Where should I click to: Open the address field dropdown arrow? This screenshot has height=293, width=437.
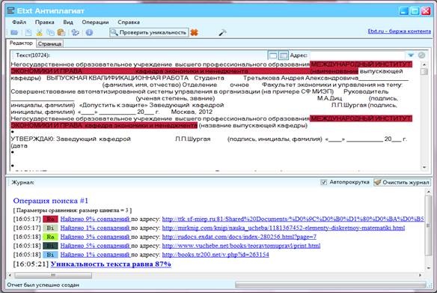[x=411, y=55]
